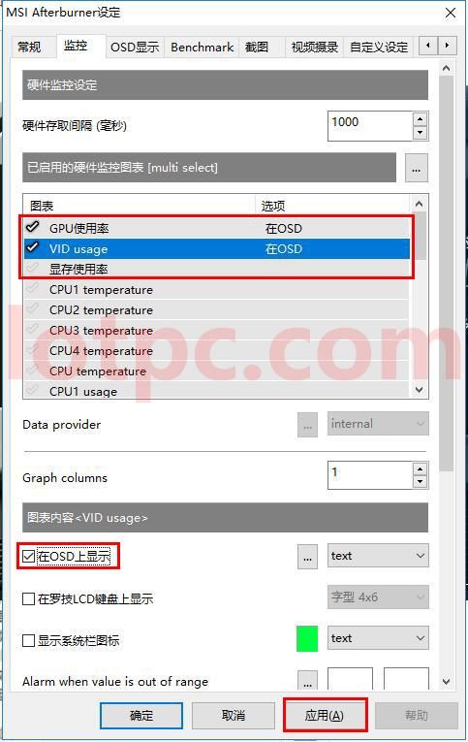Screen dimensions: 468x742
Task: Check the 显示系统栏图标 checkbox
Action: 29,641
